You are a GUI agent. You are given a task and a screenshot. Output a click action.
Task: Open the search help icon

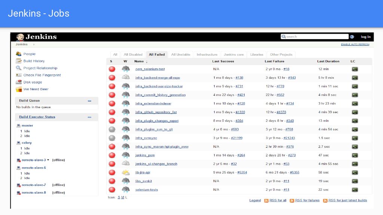[x=352, y=37]
